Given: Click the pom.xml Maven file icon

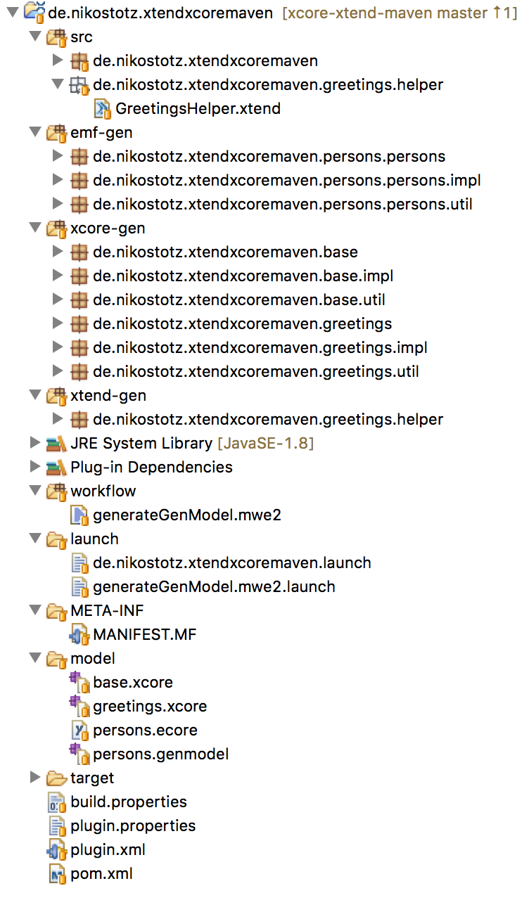Looking at the screenshot, I should [57, 874].
